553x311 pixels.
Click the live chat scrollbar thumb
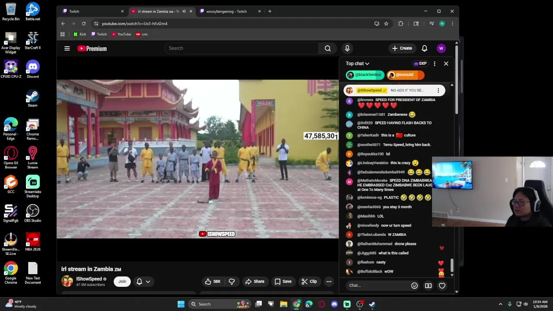[x=452, y=265]
